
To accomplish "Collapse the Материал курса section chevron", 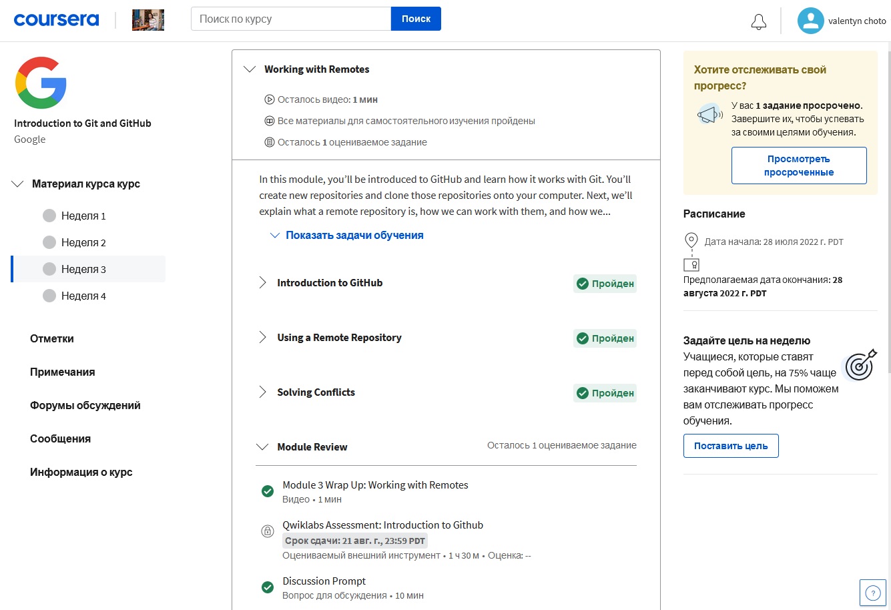I will coord(18,184).
